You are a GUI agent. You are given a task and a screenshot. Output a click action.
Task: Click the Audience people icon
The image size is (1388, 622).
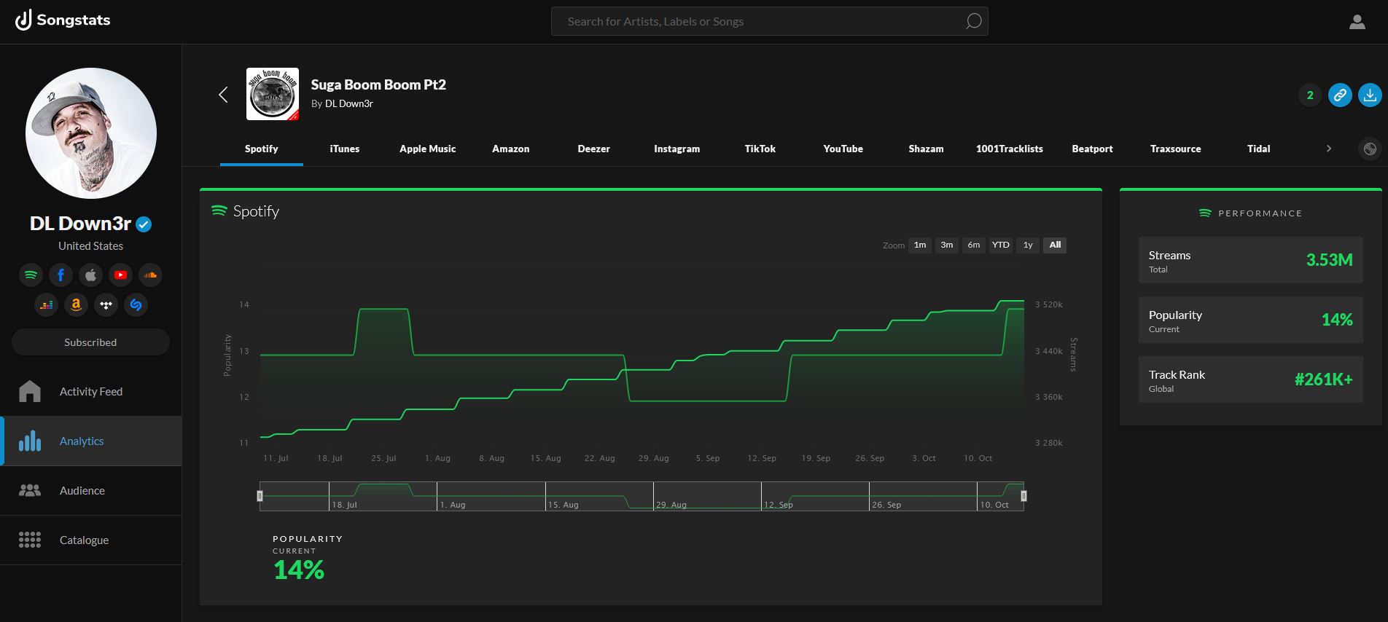click(x=30, y=490)
